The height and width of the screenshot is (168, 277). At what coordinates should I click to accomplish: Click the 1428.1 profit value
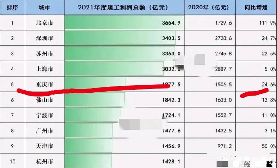[x=171, y=161]
